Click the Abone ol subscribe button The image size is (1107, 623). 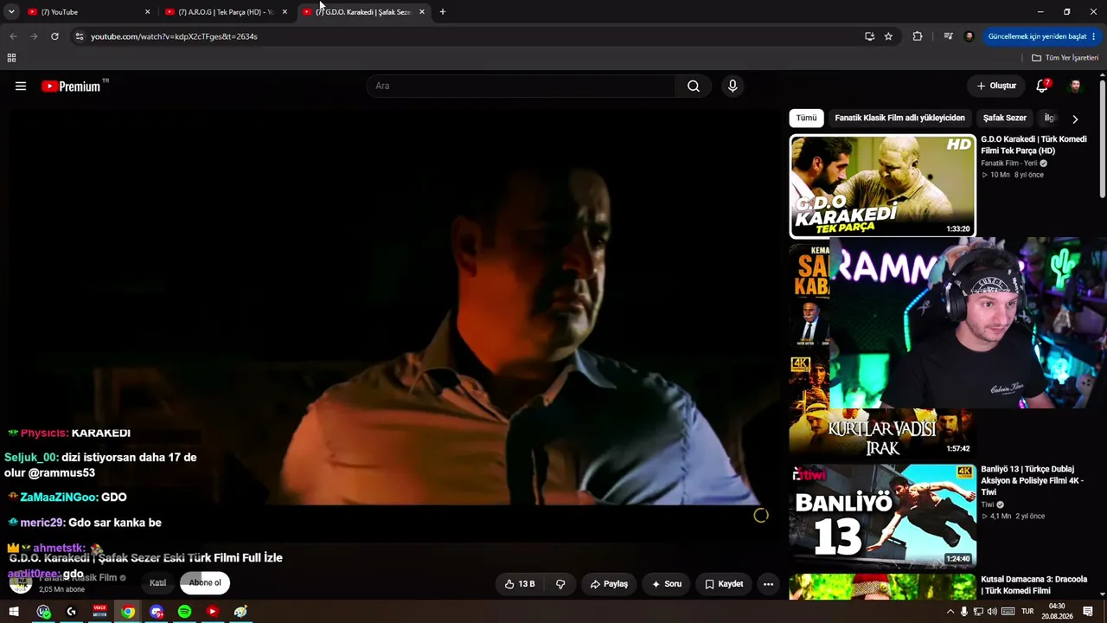coord(205,583)
